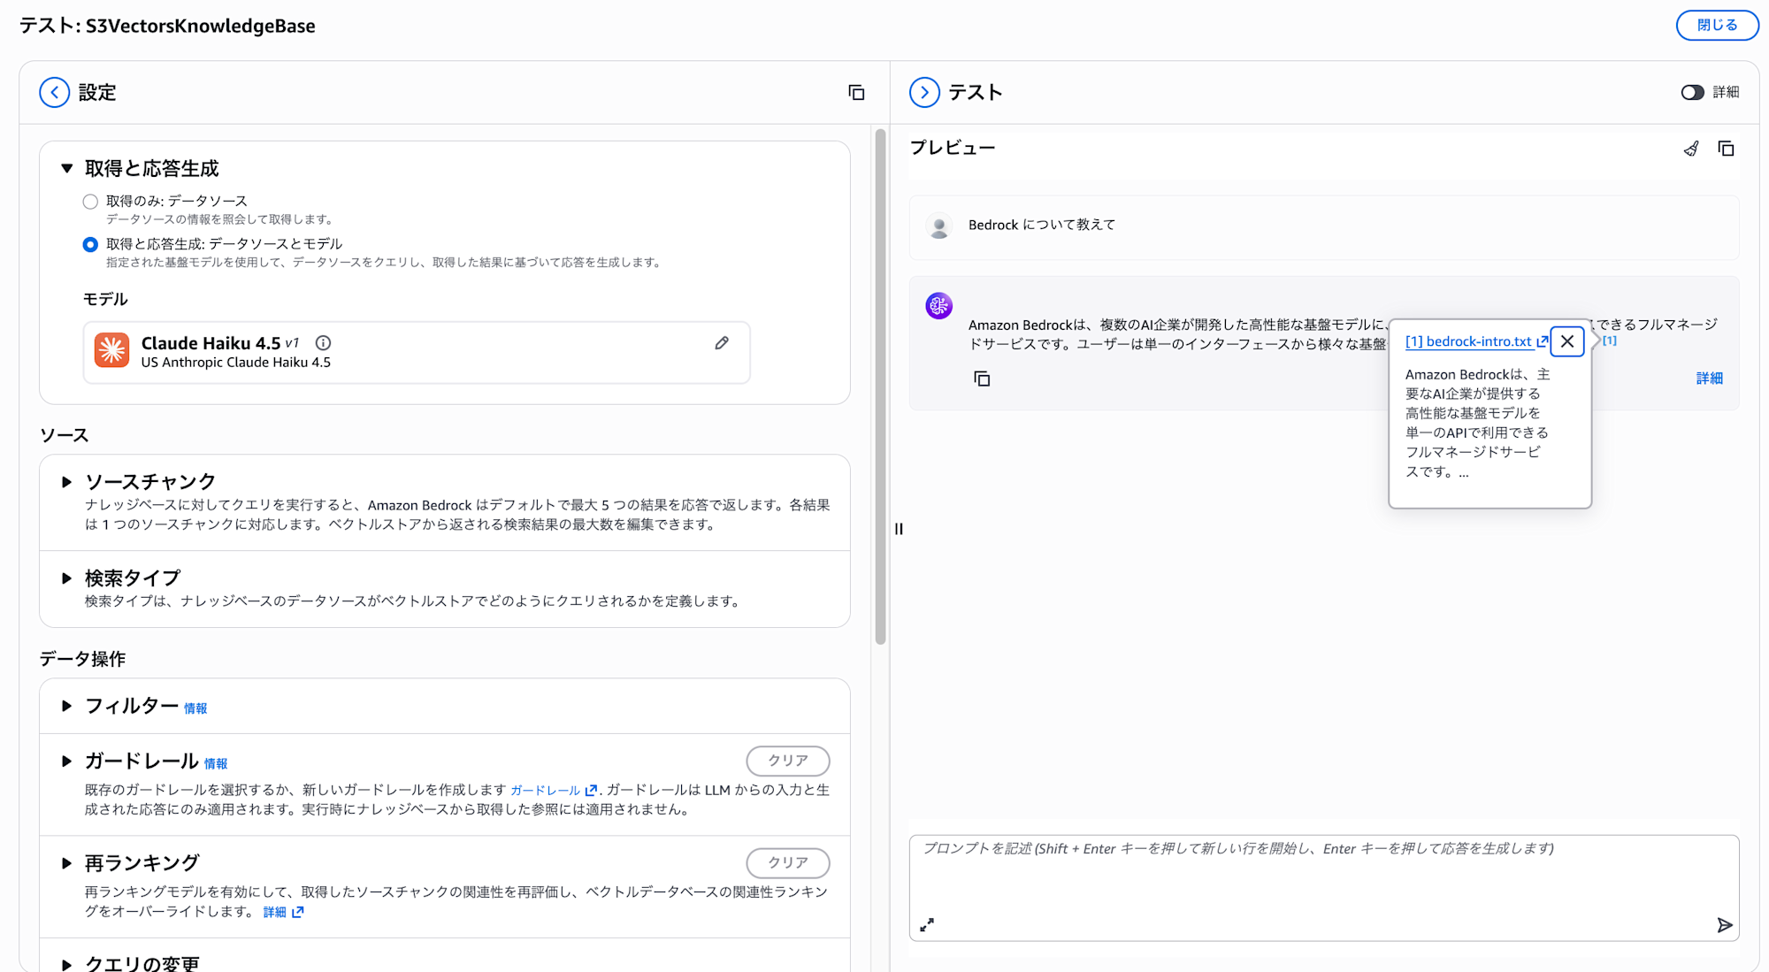Click the expand icon in the prompt box
Screen dimensions: 1769x972
click(x=927, y=925)
